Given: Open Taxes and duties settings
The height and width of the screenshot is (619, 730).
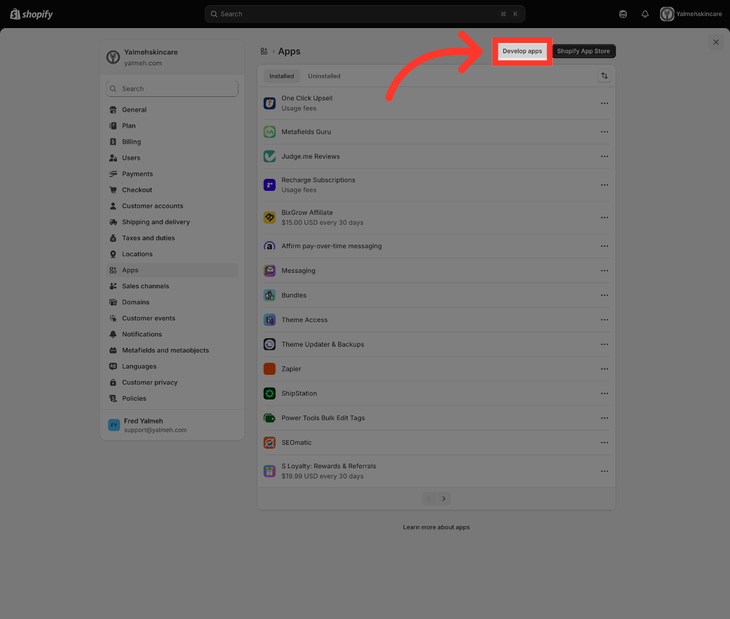Looking at the screenshot, I should (x=172, y=238).
